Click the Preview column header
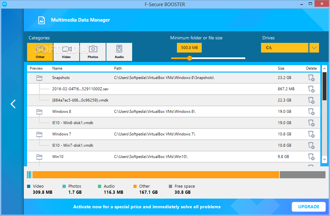The width and height of the screenshot is (330, 216). (x=36, y=68)
